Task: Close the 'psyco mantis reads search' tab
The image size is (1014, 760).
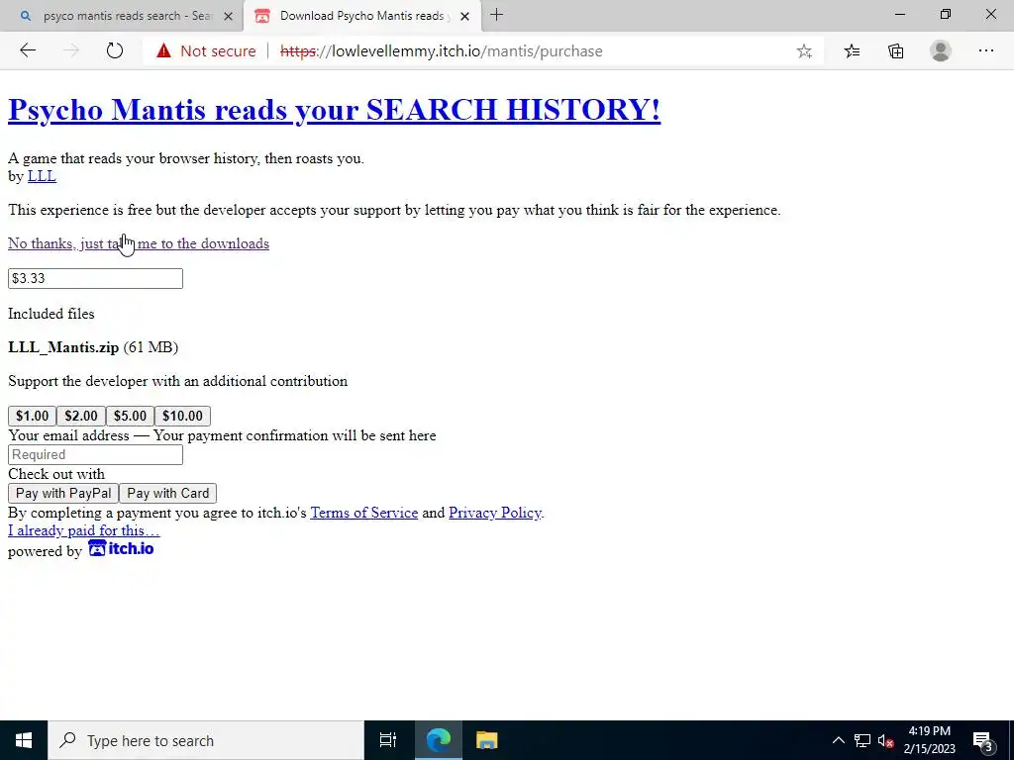Action: point(228,16)
